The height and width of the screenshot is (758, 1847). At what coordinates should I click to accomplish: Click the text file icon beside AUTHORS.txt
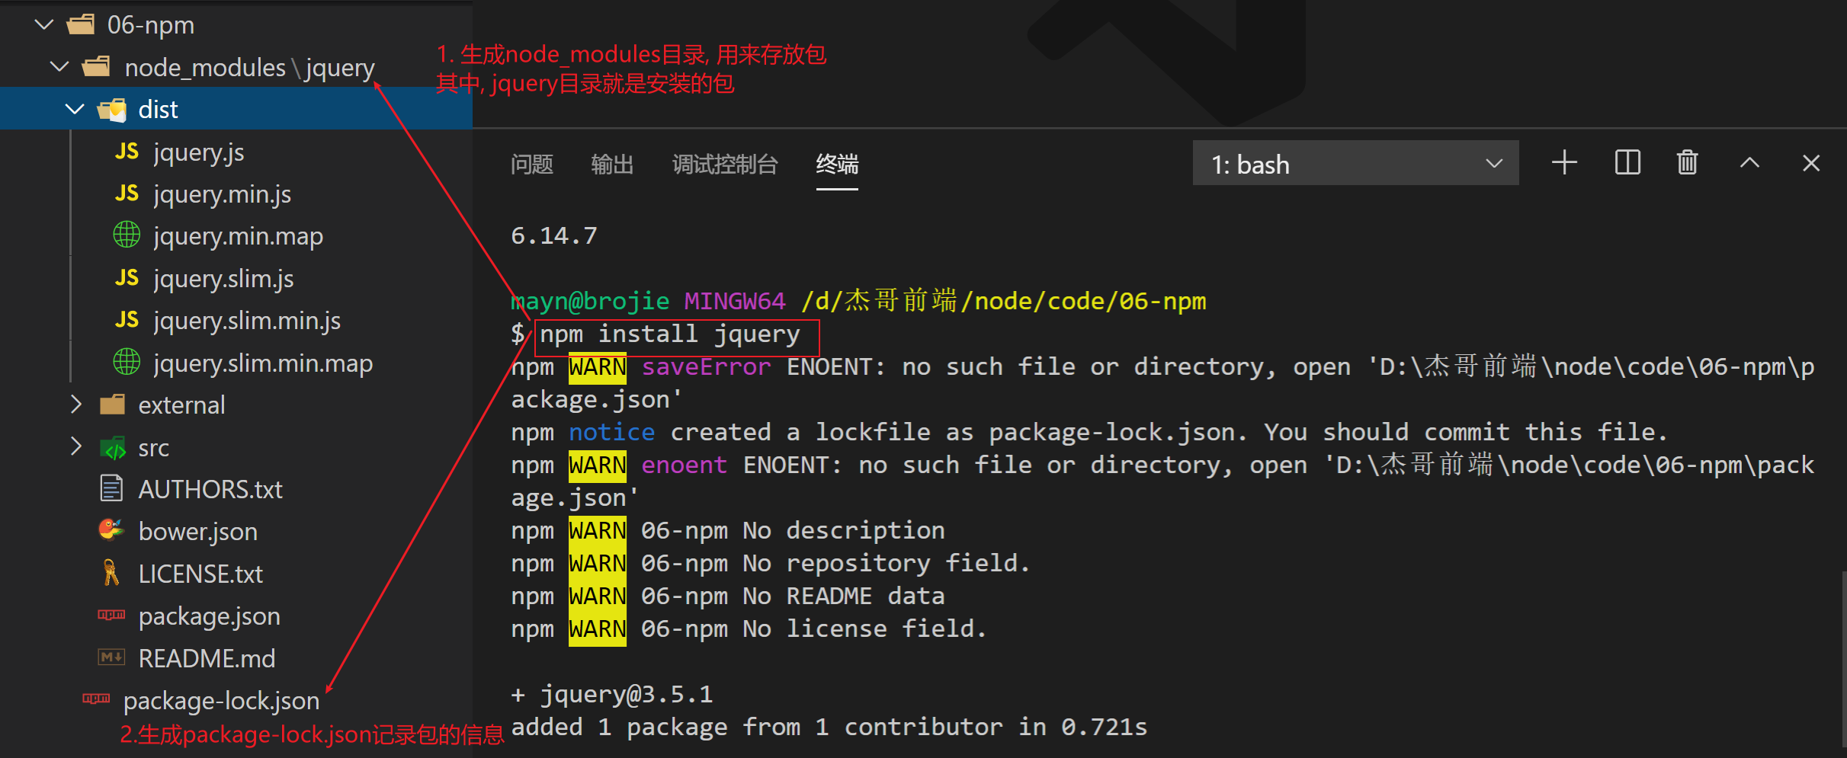tap(111, 488)
